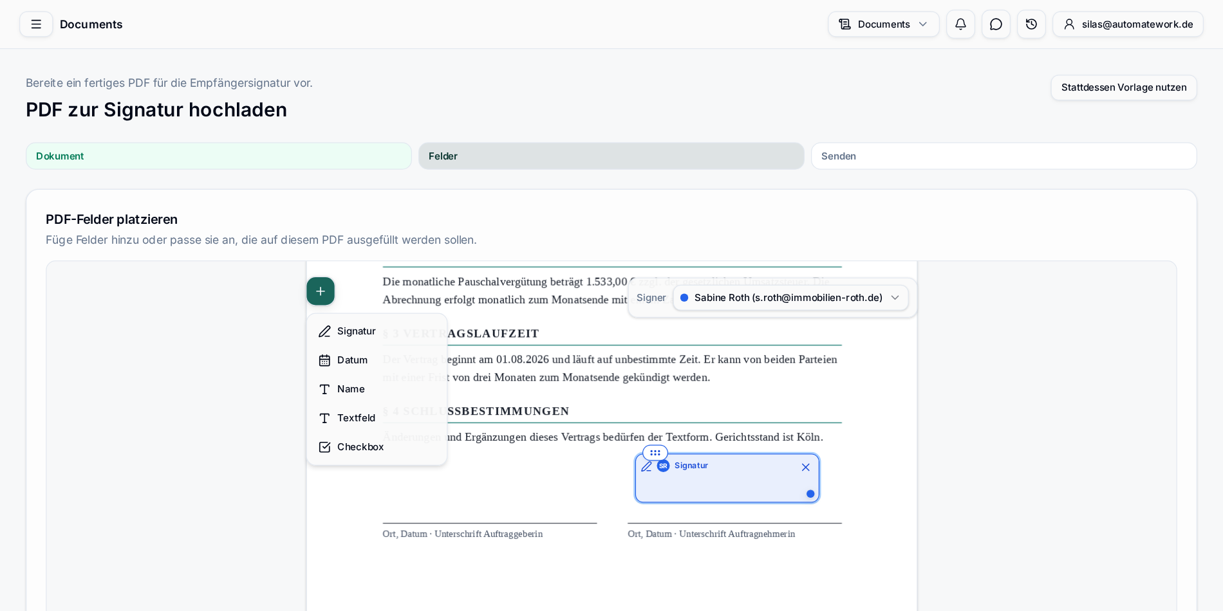Add a Checkbox field from menu
Screen dimensions: 1223x611
[377, 447]
